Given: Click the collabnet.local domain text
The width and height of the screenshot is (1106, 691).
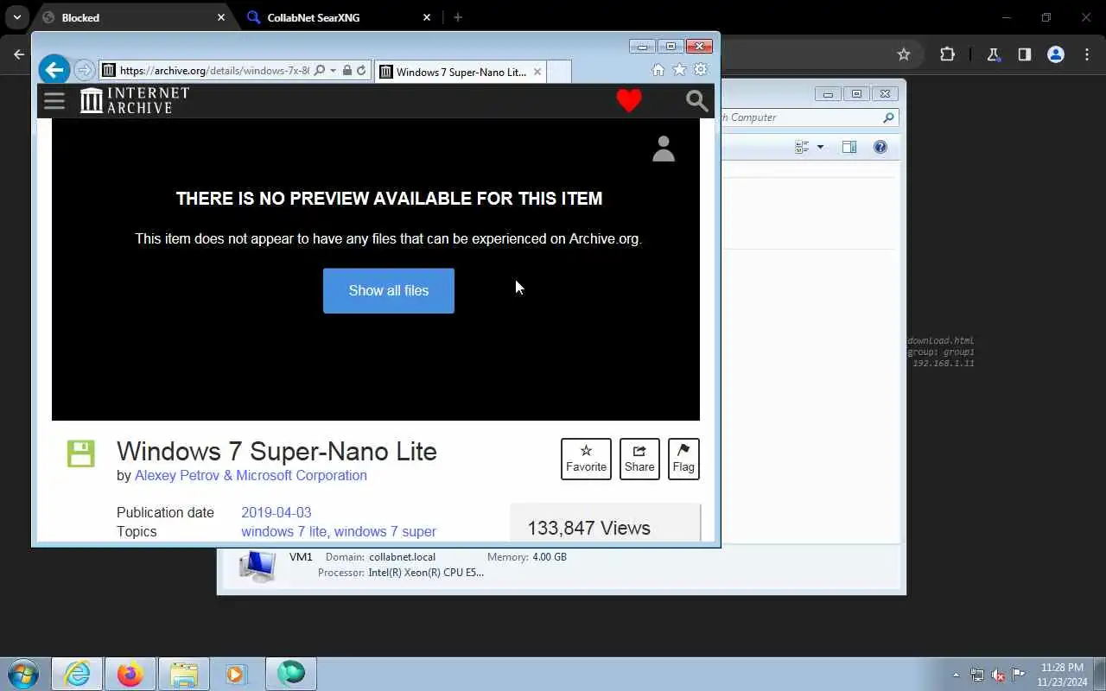Looking at the screenshot, I should 402,557.
